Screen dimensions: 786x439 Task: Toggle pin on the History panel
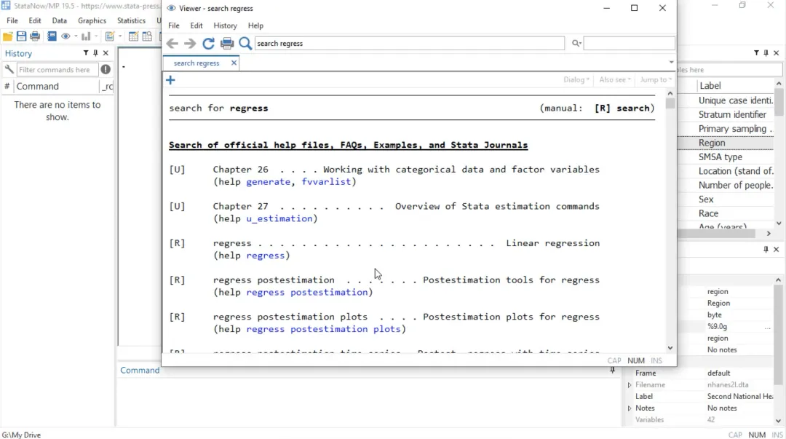pyautogui.click(x=95, y=52)
